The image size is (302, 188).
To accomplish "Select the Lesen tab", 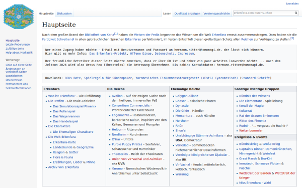I will (x=167, y=14).
